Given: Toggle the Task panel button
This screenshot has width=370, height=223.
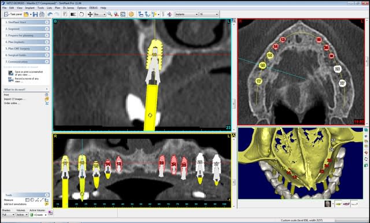Looking at the screenshot, I should click(13, 14).
